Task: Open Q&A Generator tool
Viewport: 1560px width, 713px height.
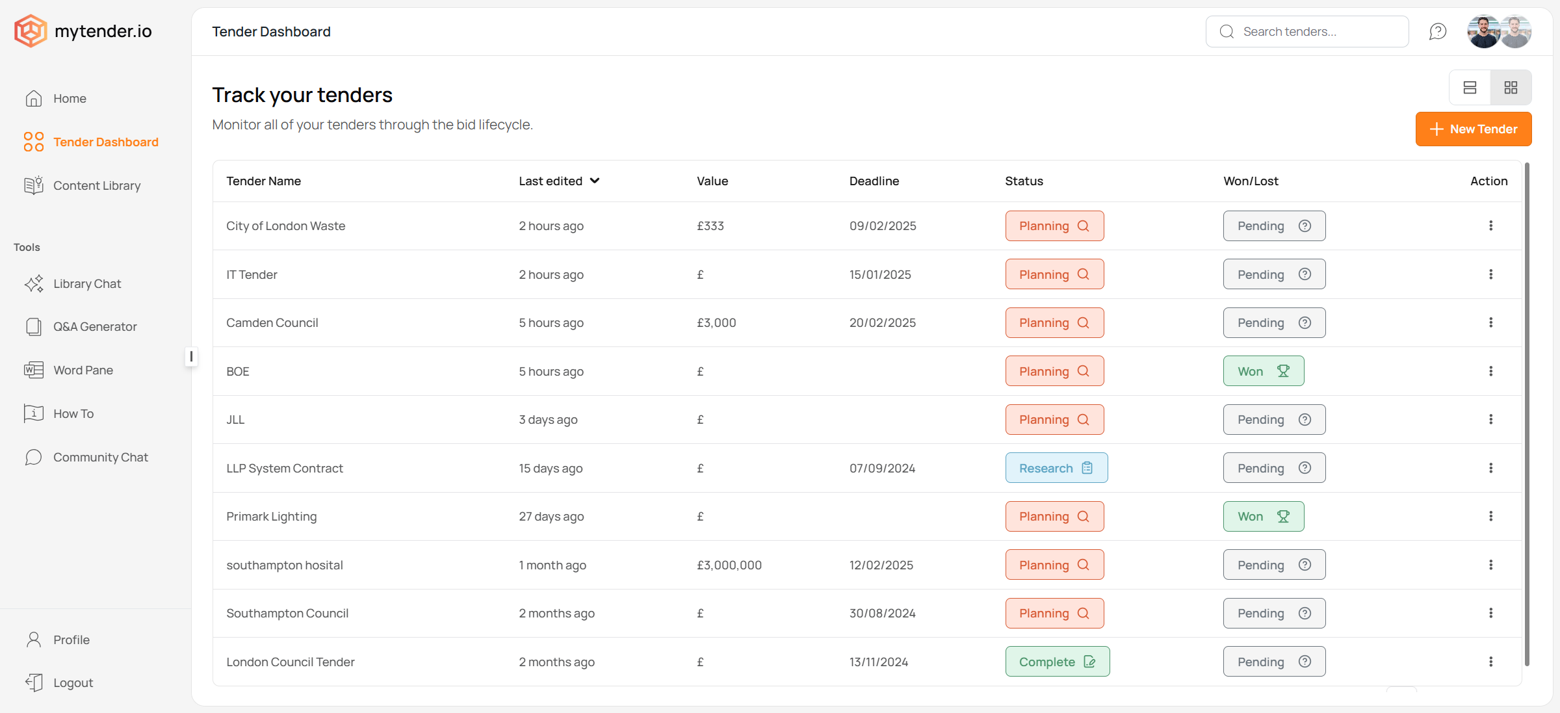Action: tap(95, 327)
